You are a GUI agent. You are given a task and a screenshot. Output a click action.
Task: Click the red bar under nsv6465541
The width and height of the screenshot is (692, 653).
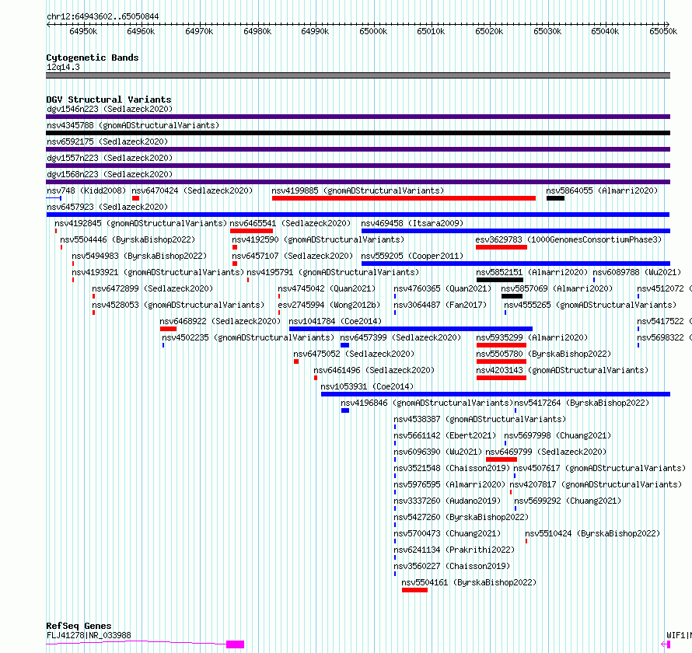coord(252,231)
